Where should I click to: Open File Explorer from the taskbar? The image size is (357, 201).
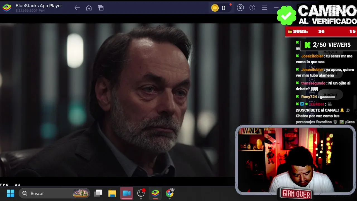coord(112,193)
